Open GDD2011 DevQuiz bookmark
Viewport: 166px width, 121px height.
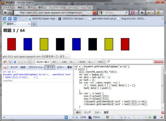(x=73, y=19)
